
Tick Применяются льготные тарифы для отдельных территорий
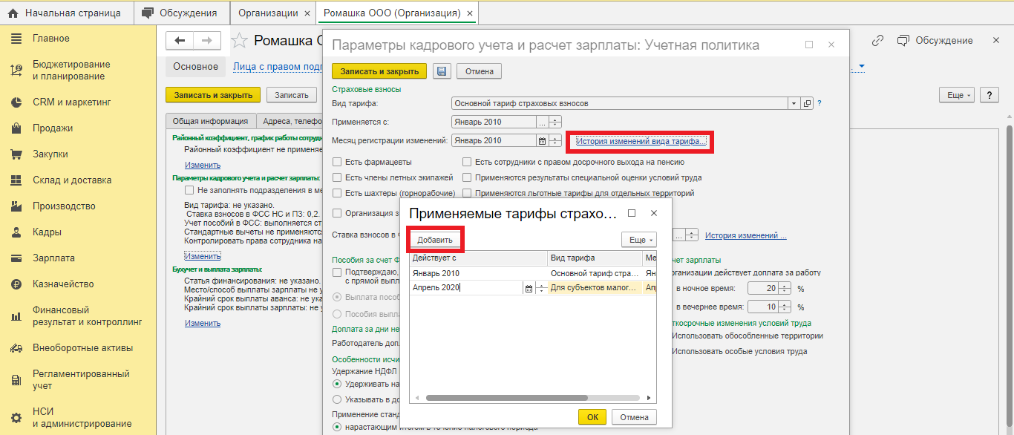pyautogui.click(x=467, y=194)
